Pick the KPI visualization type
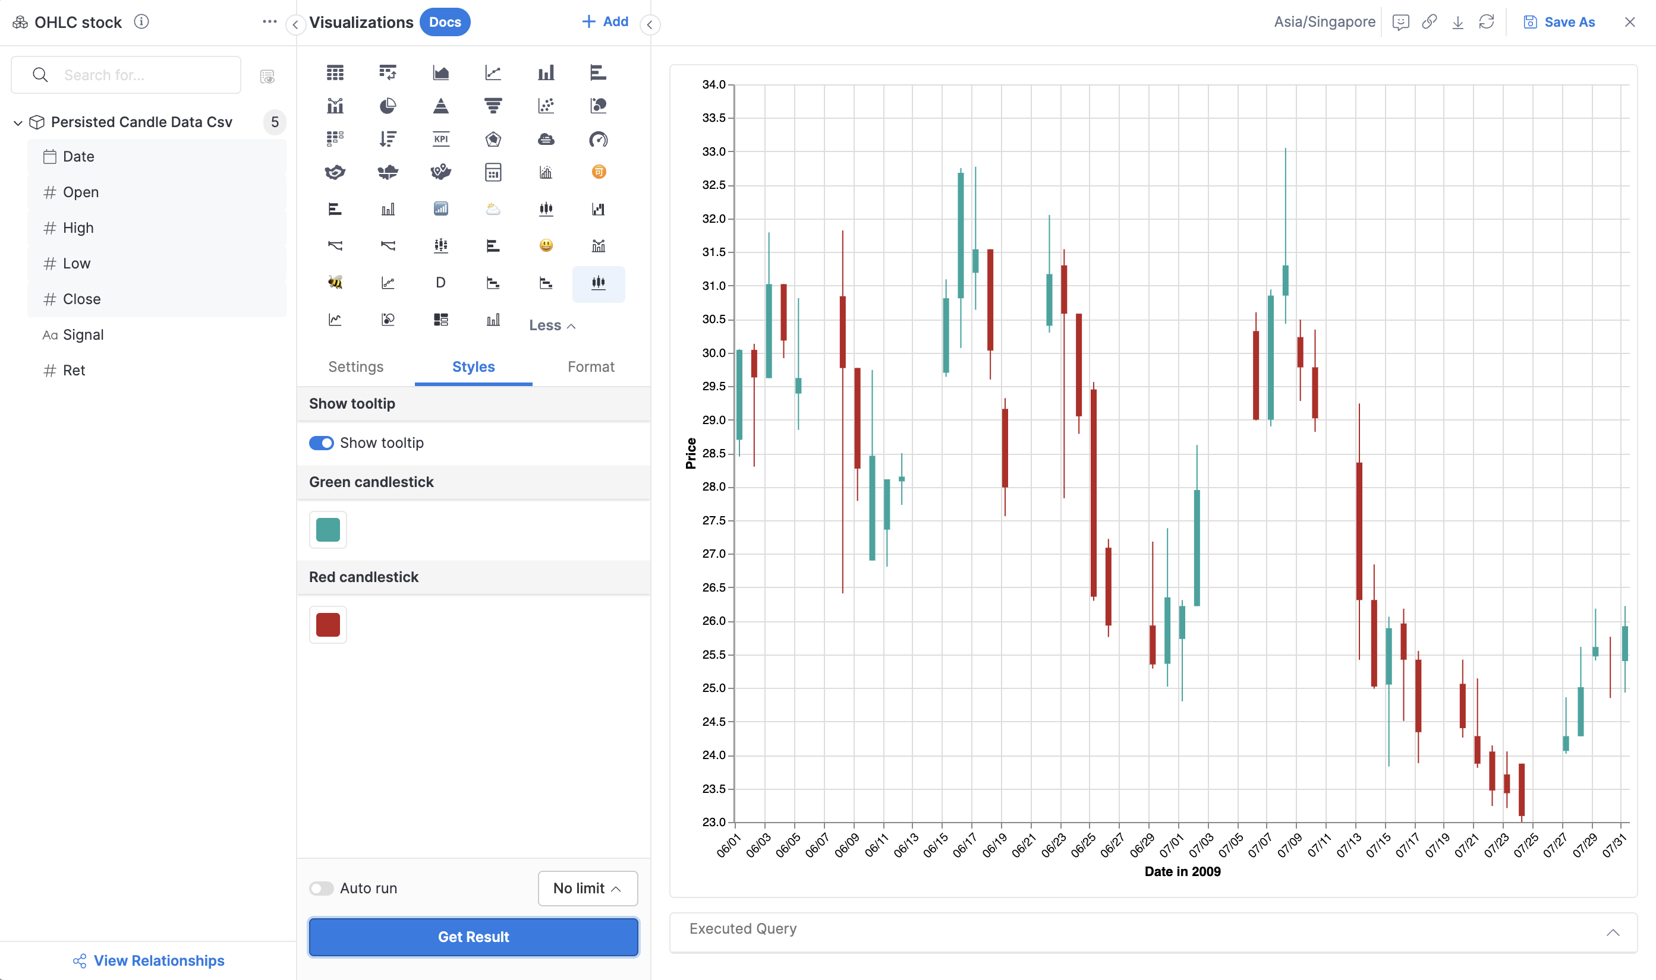This screenshot has height=980, width=1656. 441,140
